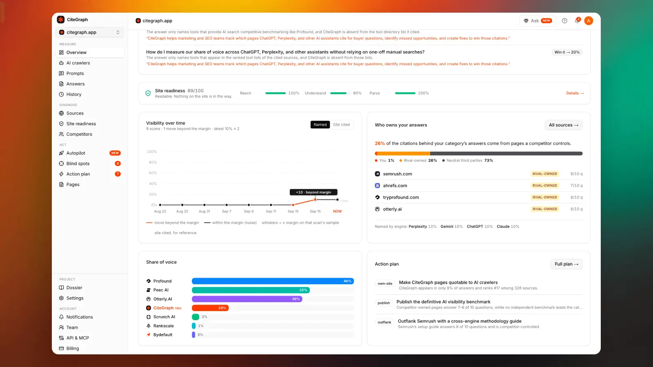Click the Bydefault logo in Share of voice
The height and width of the screenshot is (367, 653).
coord(149,335)
